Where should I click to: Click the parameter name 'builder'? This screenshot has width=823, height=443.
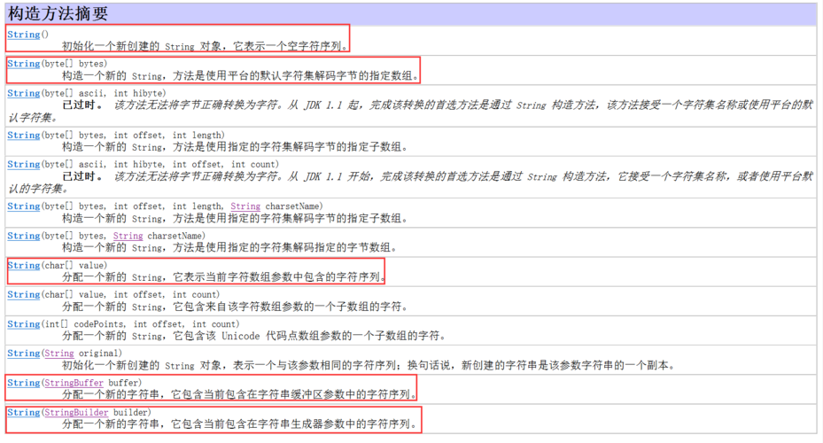(131, 413)
